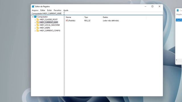The image size is (182, 102).
Task: Minimize the Editor do Registro window
Action: tap(145, 6)
